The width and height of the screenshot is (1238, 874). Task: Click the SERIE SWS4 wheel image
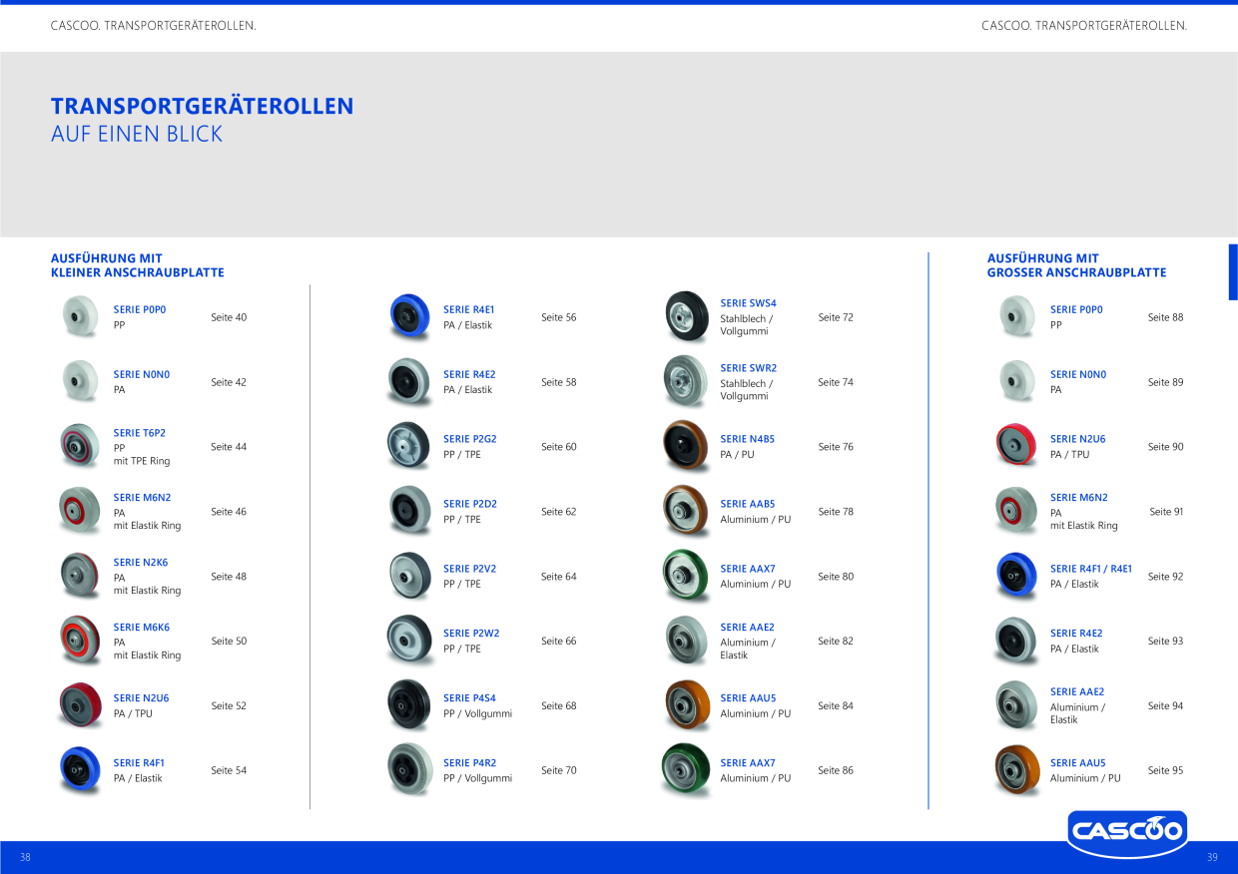[x=687, y=317]
